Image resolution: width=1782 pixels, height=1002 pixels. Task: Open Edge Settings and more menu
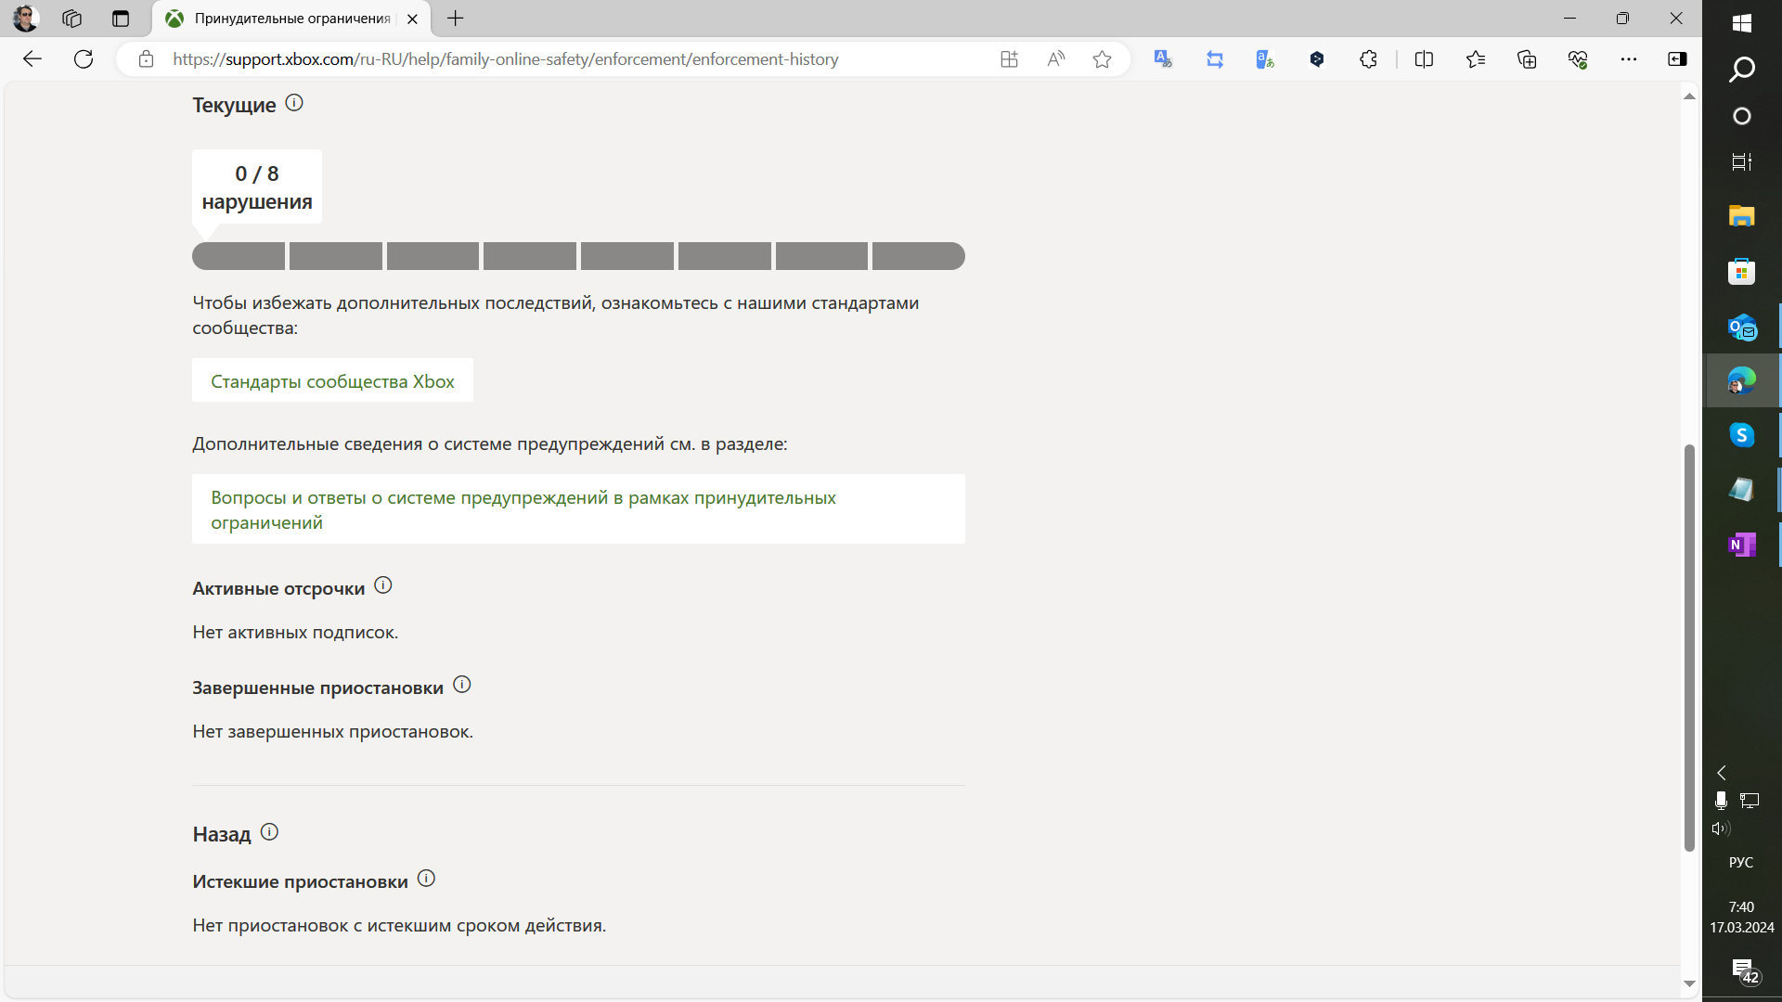(1629, 59)
